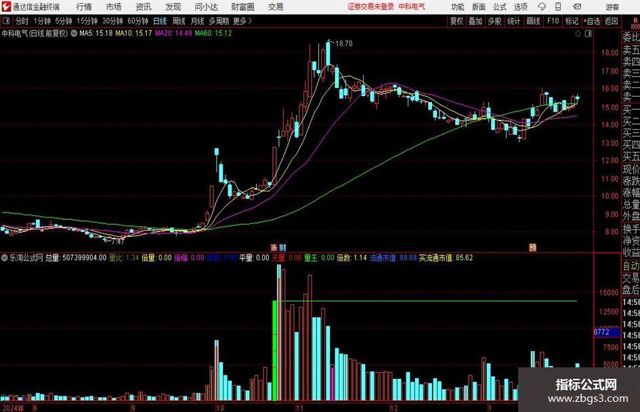The image size is (640, 412).
Task: Click the 证券交易未登录 login link
Action: point(370,7)
